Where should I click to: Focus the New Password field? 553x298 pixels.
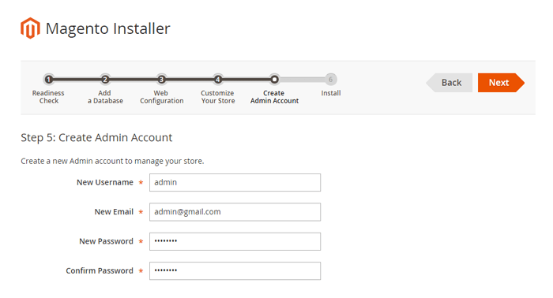pos(235,241)
